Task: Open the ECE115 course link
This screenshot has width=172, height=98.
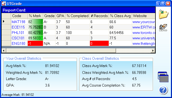Action: (18, 27)
